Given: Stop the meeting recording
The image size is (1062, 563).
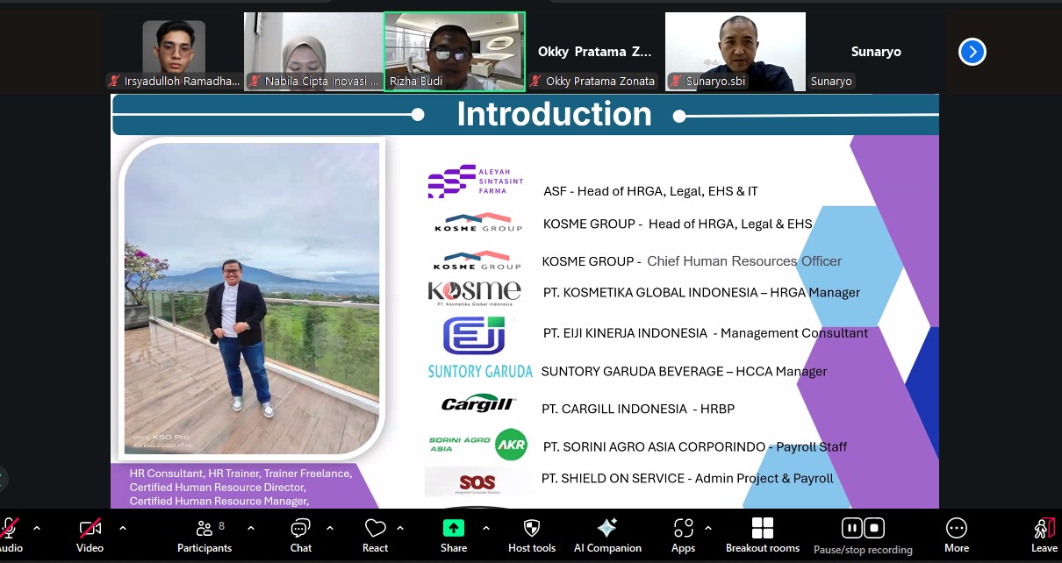Looking at the screenshot, I should (874, 528).
